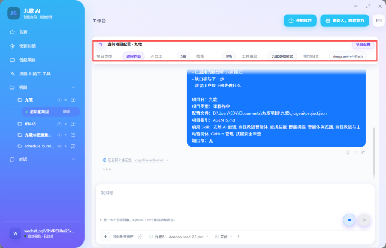This screenshot has height=248, width=386.
Task: Click the 九歌基础模式 tool combo pill
Action: click(x=282, y=56)
